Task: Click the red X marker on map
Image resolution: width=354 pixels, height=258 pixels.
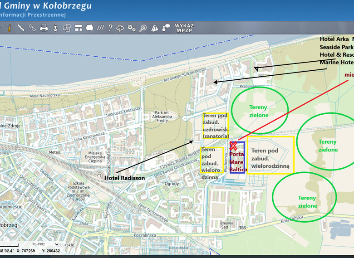Action: pyautogui.click(x=233, y=146)
